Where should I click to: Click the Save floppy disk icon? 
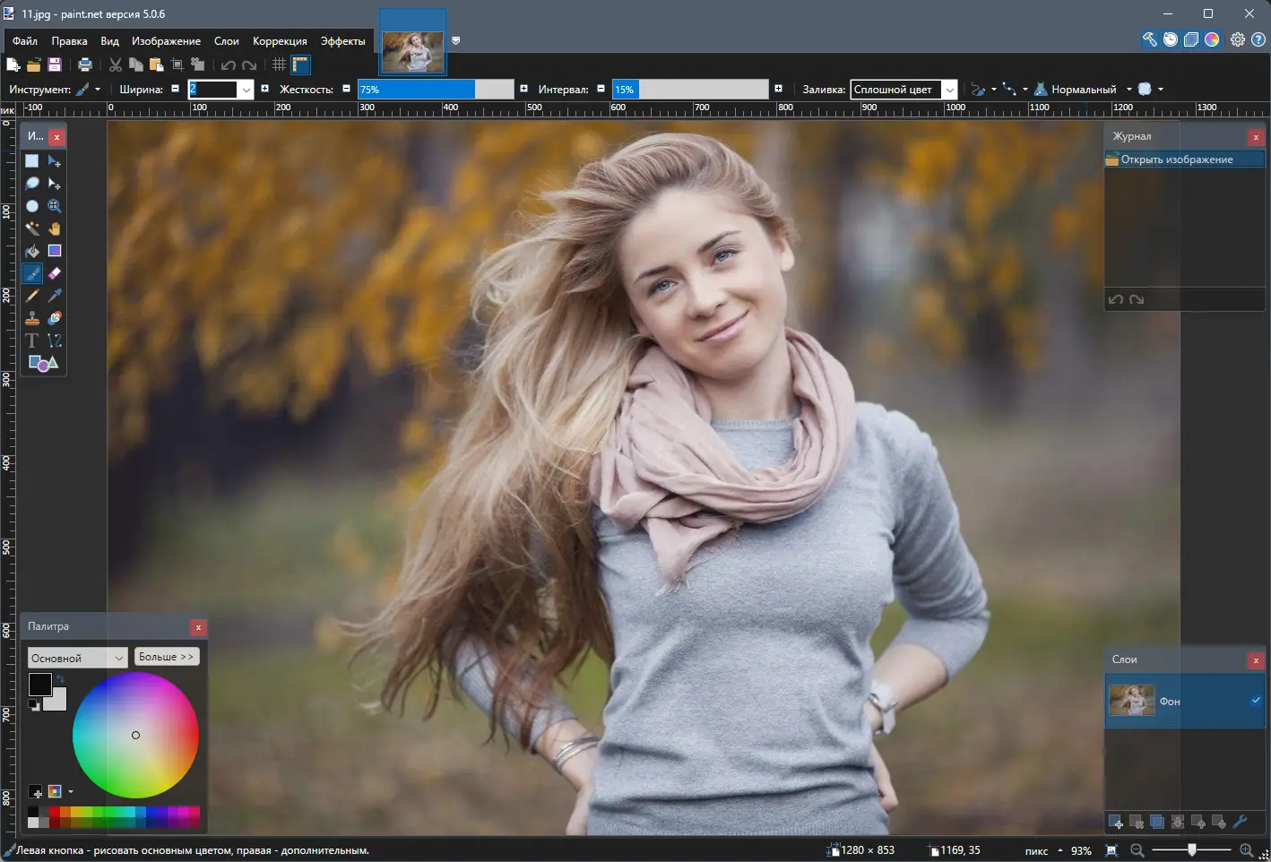(55, 65)
